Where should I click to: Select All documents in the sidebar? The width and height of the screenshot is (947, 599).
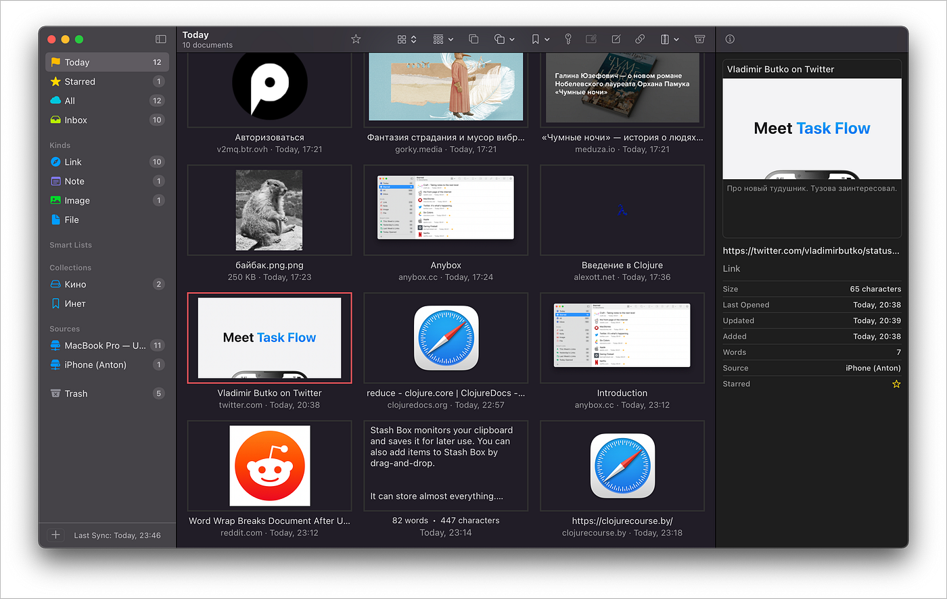(107, 101)
